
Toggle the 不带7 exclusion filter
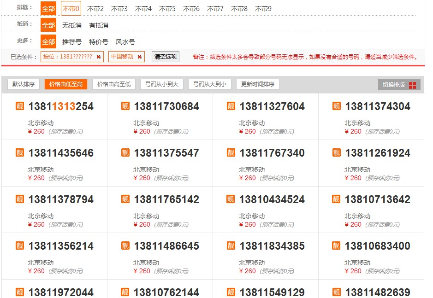pos(215,9)
